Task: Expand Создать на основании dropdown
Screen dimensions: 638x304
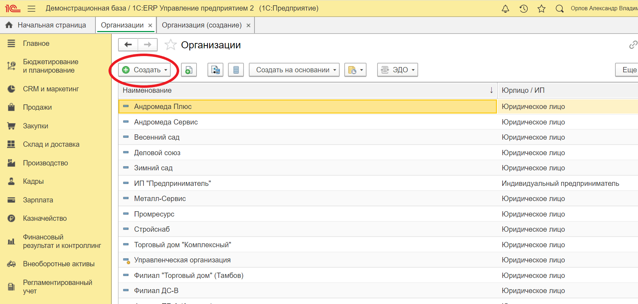Action: pyautogui.click(x=294, y=70)
